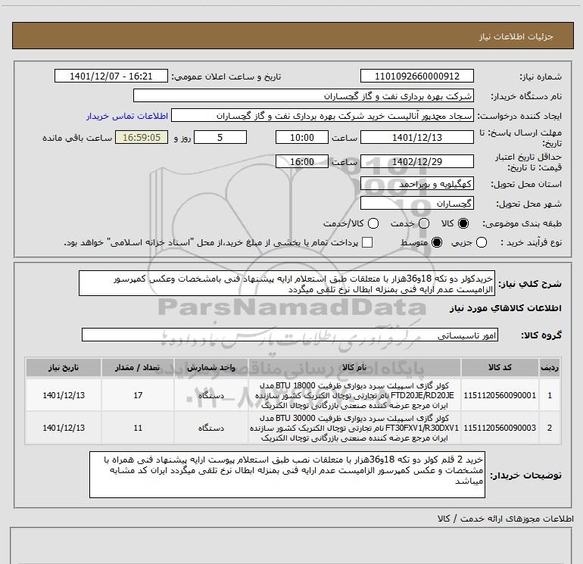583x564 pixels.
Task: Click the نام کالا column header
Action: point(354,367)
